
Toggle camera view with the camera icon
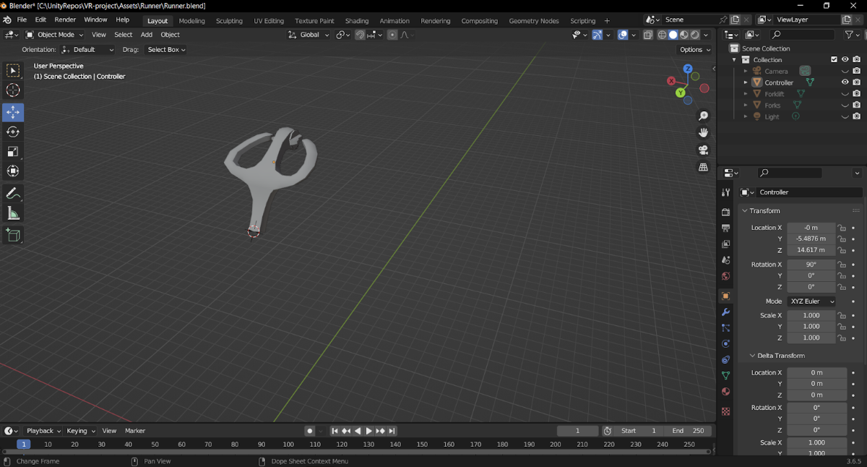tap(703, 150)
